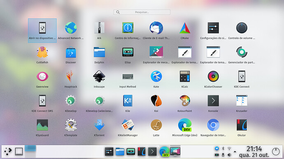Open System Settings sliders icon in the taskbar
Image resolution: width=284 pixels, height=159 pixels.
point(109,152)
